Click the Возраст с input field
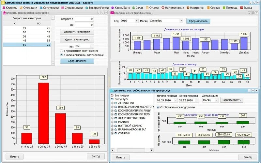Screen dimensions: 261x163 84,19
